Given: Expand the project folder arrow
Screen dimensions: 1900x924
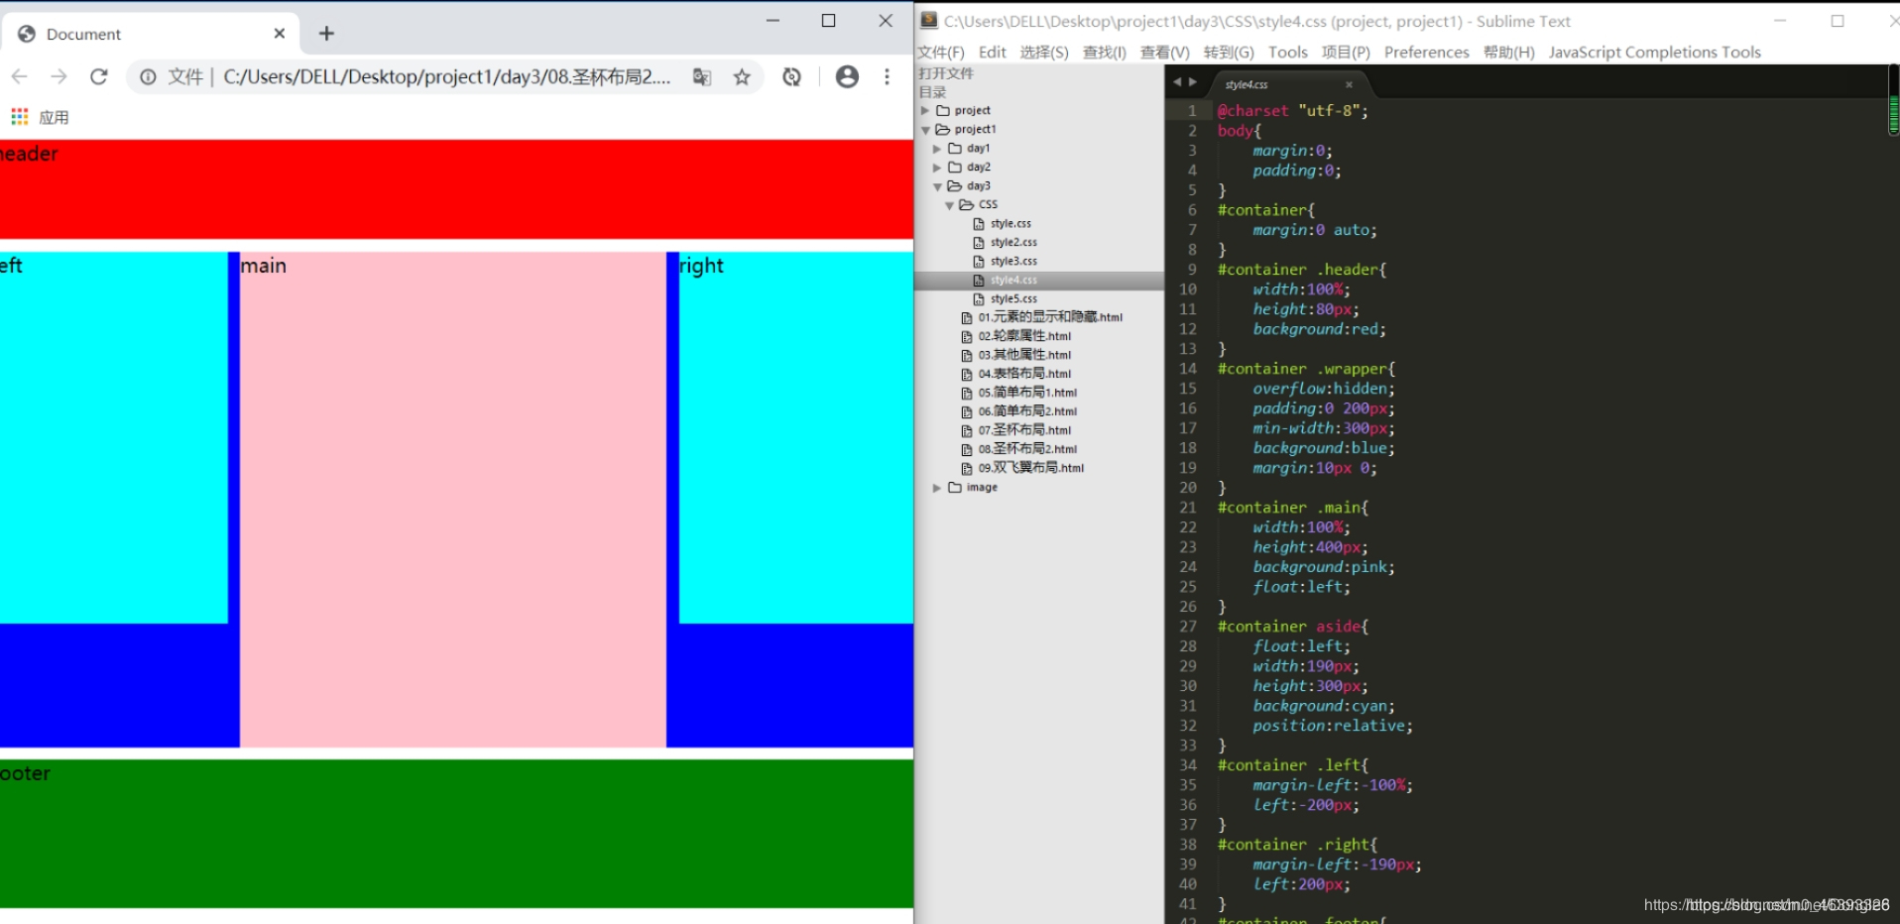Looking at the screenshot, I should click(925, 110).
